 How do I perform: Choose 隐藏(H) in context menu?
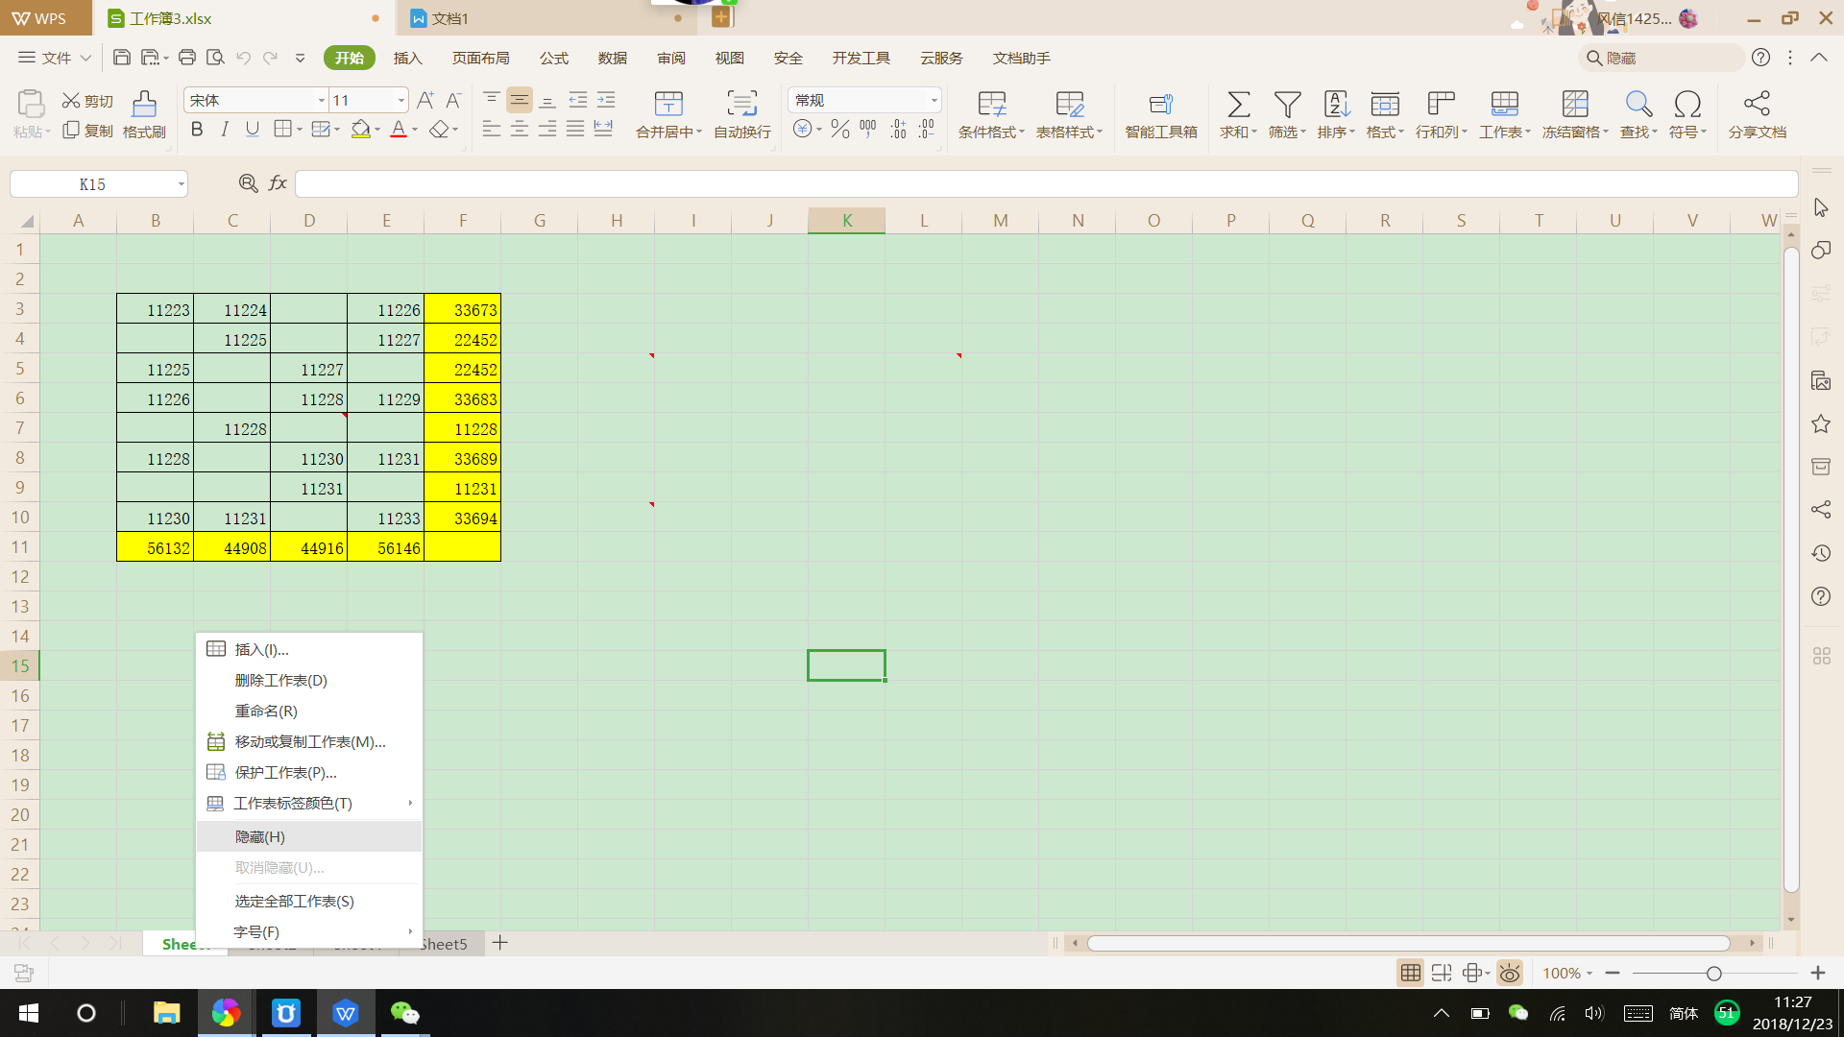(x=309, y=837)
